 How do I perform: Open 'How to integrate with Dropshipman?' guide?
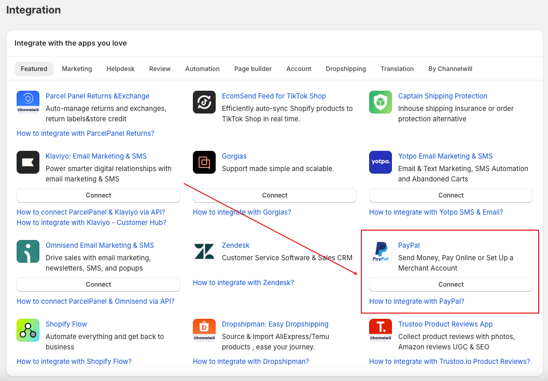point(251,361)
